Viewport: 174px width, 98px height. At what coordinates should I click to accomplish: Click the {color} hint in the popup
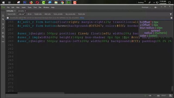[x=153, y=36]
